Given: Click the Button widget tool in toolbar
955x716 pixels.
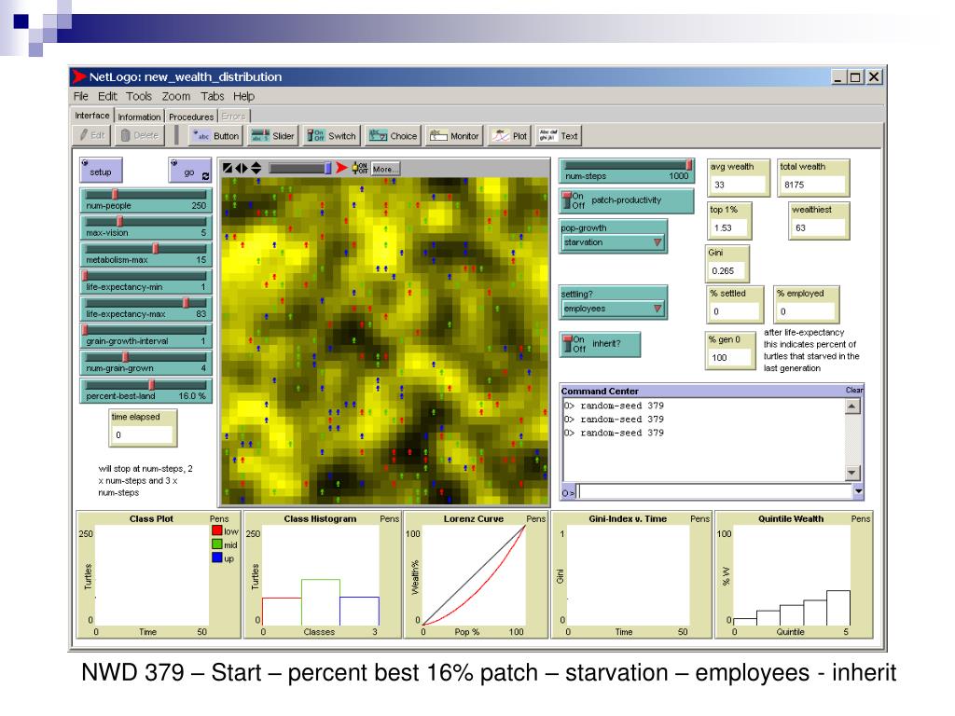Looking at the screenshot, I should (x=215, y=136).
